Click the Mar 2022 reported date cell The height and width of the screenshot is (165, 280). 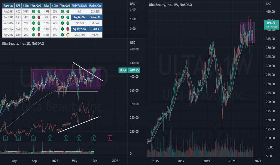(8, 23)
